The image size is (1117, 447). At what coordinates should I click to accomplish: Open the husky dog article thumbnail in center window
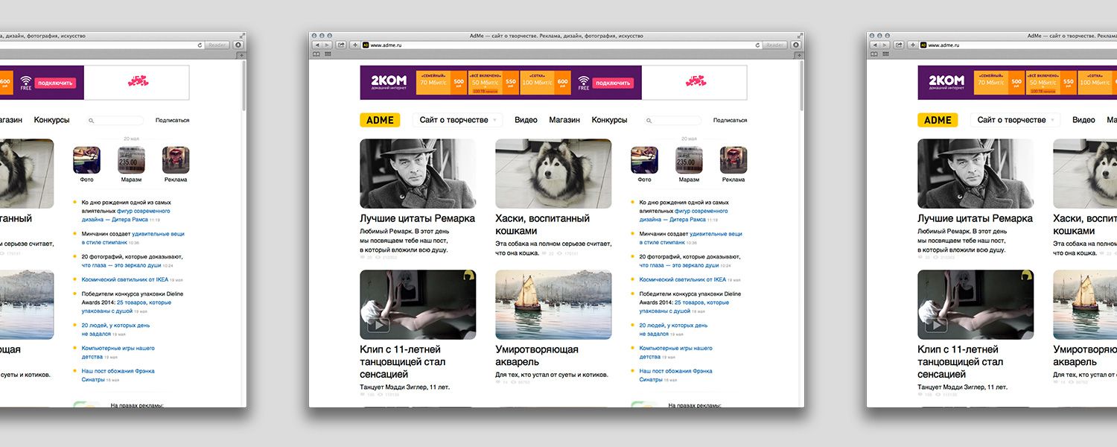pyautogui.click(x=553, y=174)
